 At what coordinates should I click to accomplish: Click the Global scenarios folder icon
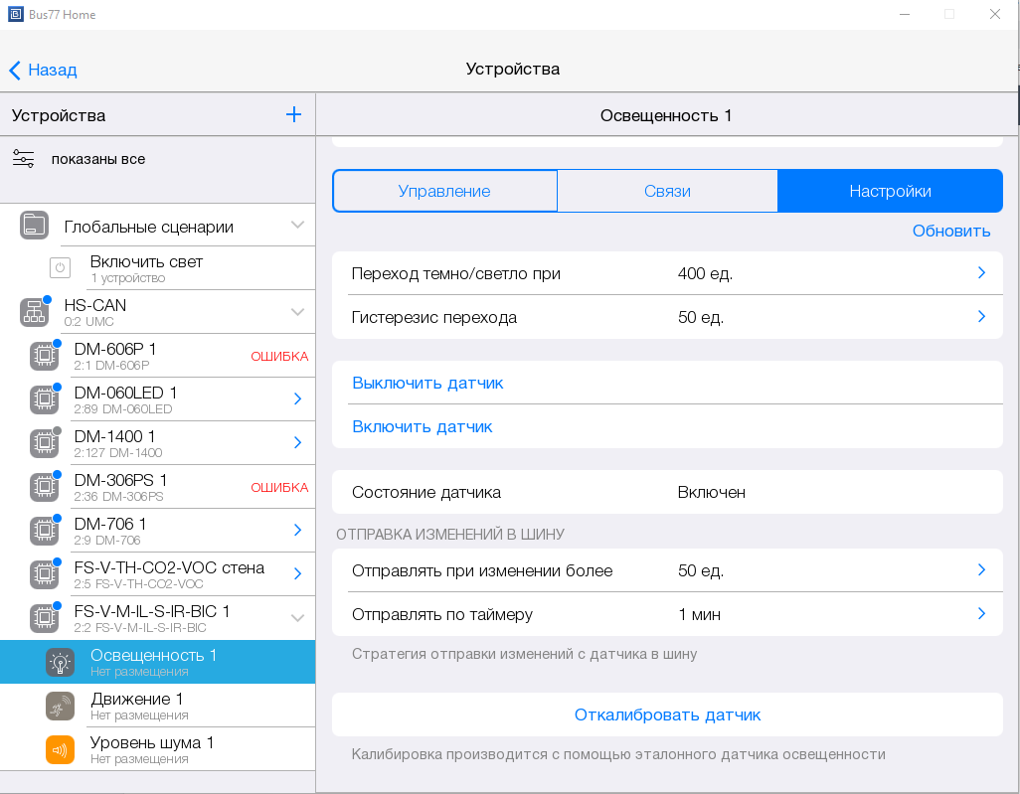coord(34,226)
